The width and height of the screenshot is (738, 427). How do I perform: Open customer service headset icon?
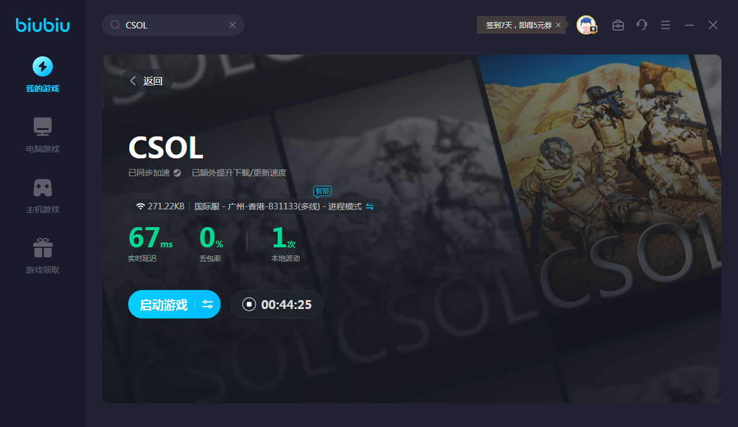coord(642,25)
